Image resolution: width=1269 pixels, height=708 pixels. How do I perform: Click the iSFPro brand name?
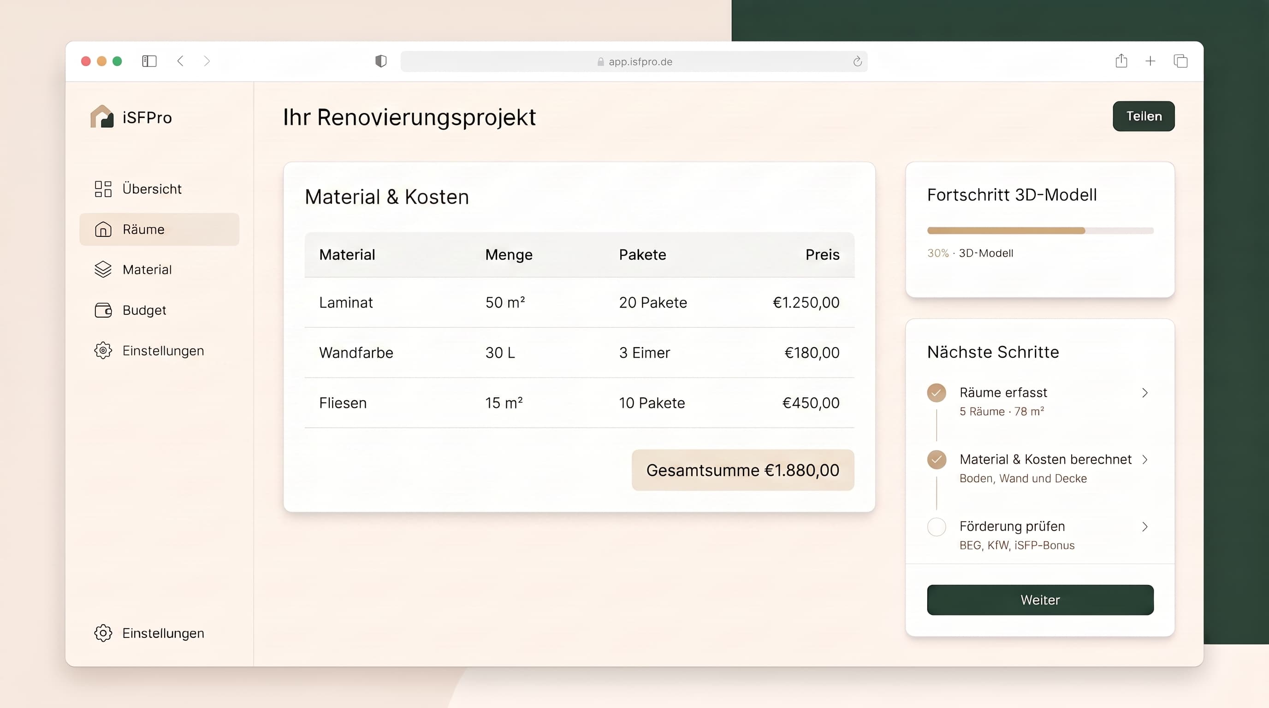tap(147, 118)
